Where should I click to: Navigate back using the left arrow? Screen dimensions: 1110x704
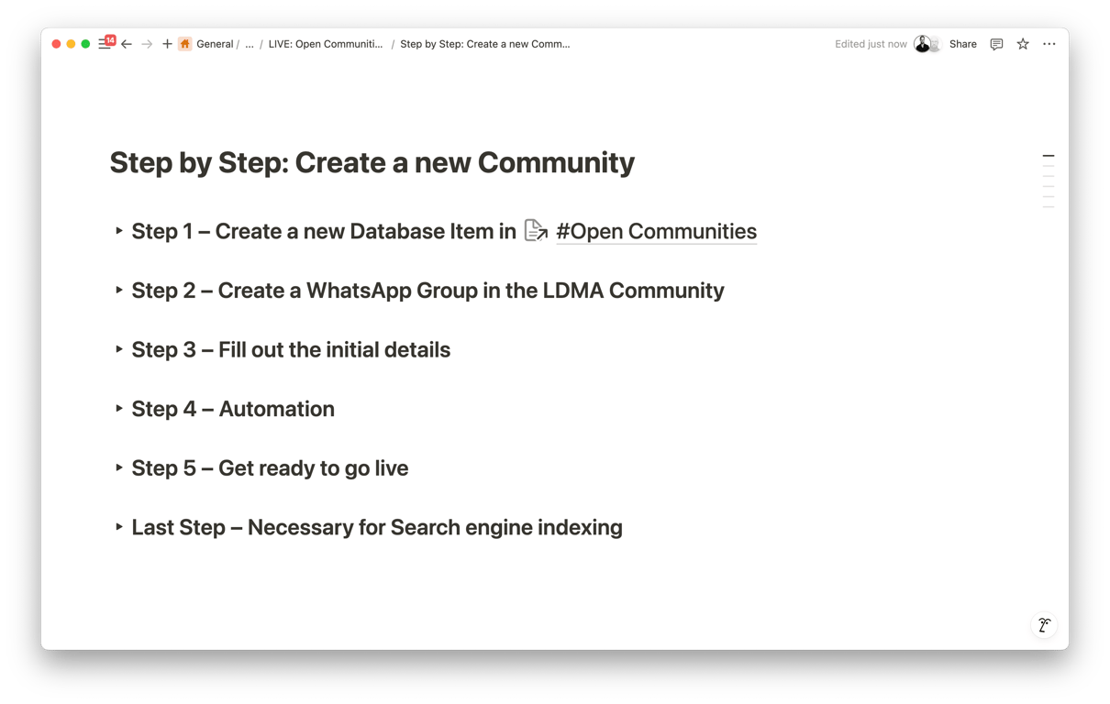click(127, 44)
